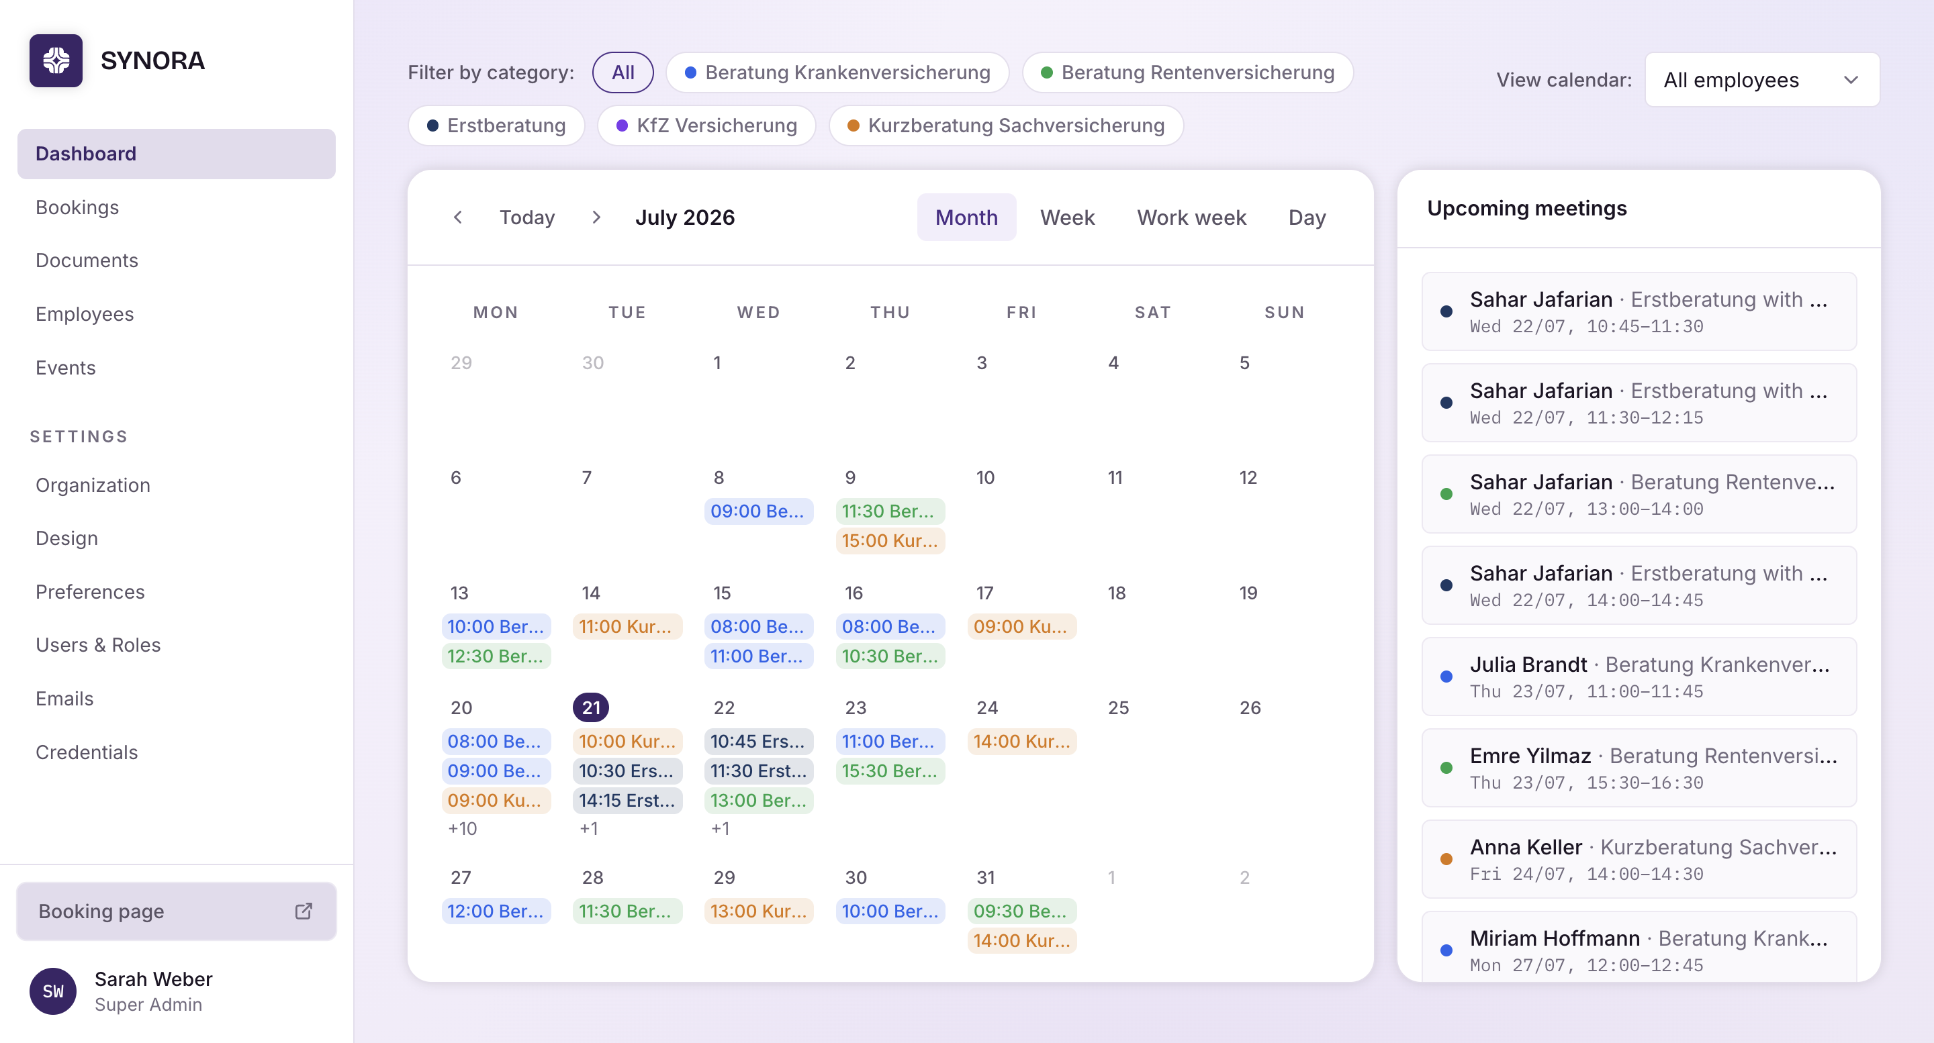This screenshot has height=1043, width=1934.
Task: Filter by Beratung Krankenversicherung
Action: click(837, 72)
